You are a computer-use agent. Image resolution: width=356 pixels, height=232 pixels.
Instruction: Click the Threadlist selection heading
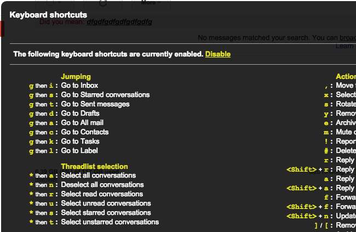click(x=94, y=166)
